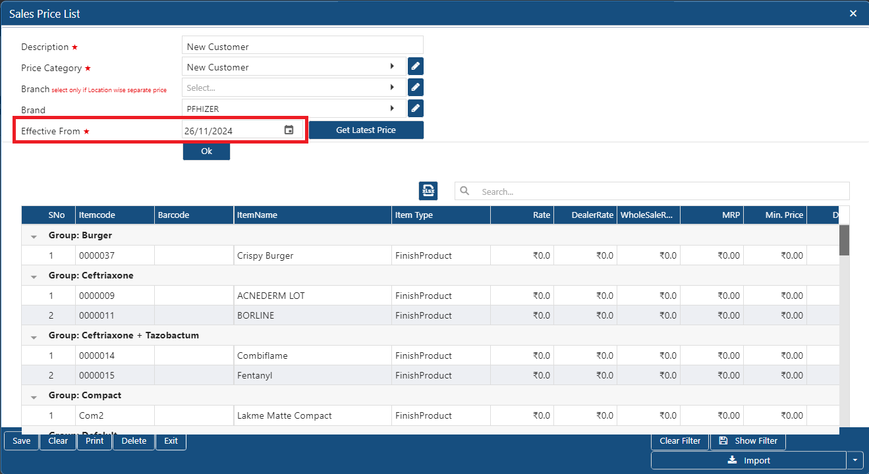Image resolution: width=869 pixels, height=474 pixels.
Task: Open the Price Category dropdown
Action: pos(392,66)
